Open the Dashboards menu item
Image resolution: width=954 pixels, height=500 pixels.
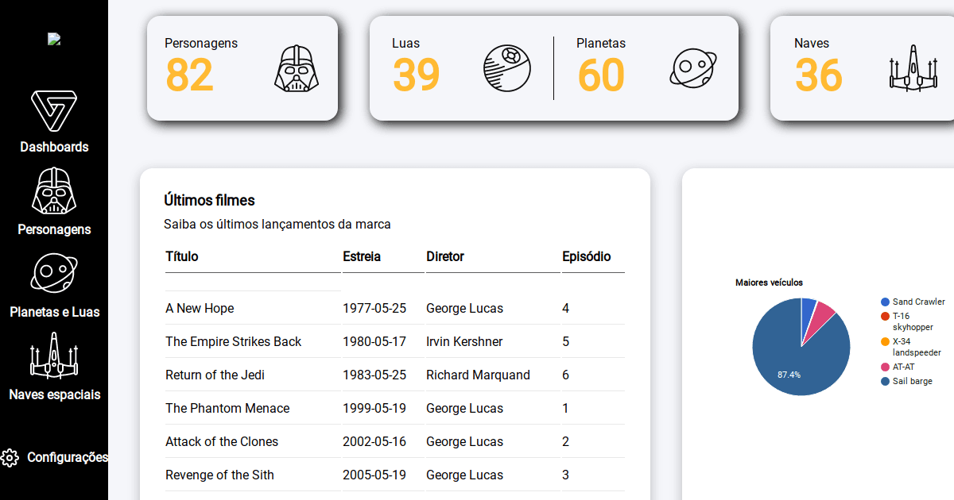(x=54, y=146)
